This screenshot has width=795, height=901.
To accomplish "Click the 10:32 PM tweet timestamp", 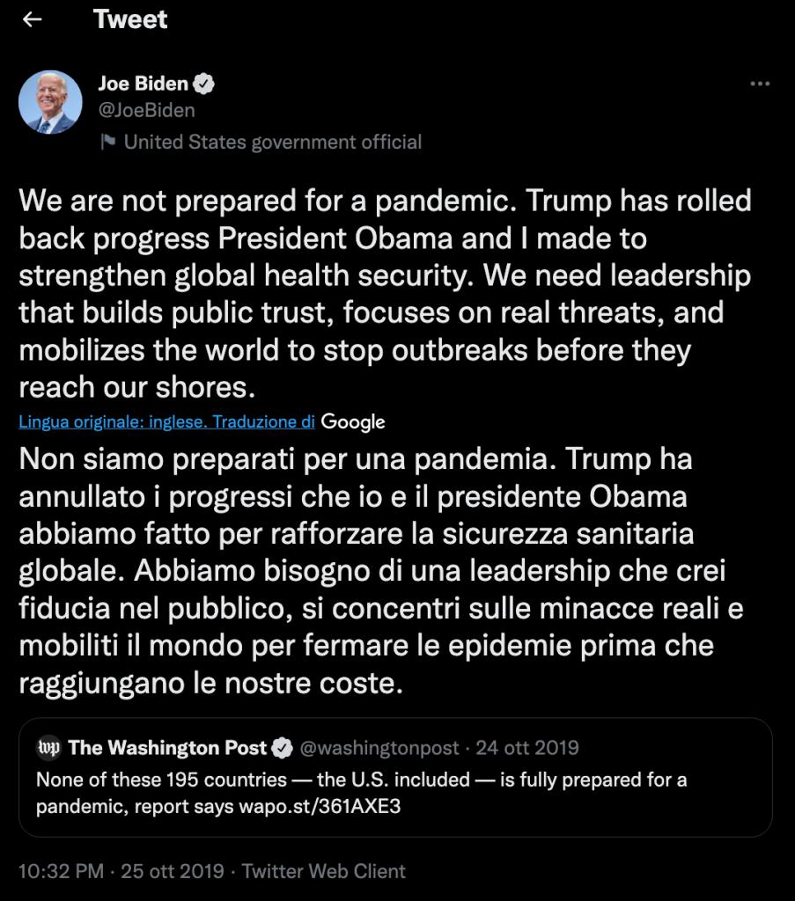I will coord(61,871).
